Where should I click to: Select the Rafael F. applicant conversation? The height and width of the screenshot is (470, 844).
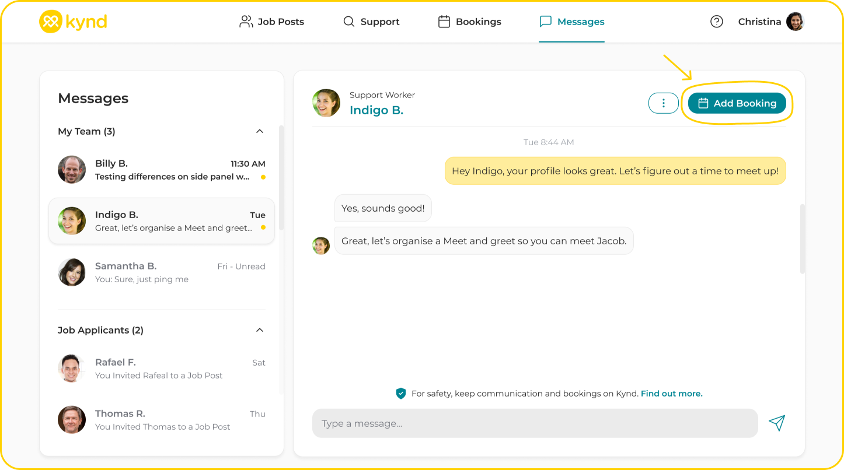point(162,369)
